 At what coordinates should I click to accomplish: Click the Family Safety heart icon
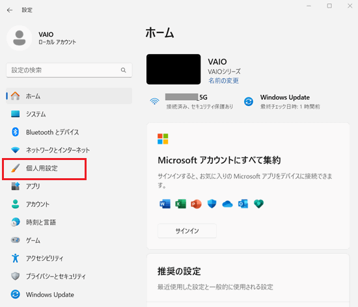[x=258, y=204]
